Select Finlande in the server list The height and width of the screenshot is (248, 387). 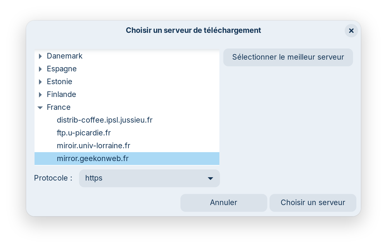(x=62, y=94)
